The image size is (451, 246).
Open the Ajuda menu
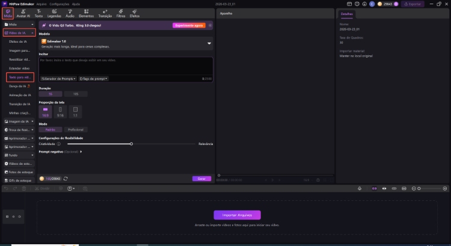tap(76, 4)
